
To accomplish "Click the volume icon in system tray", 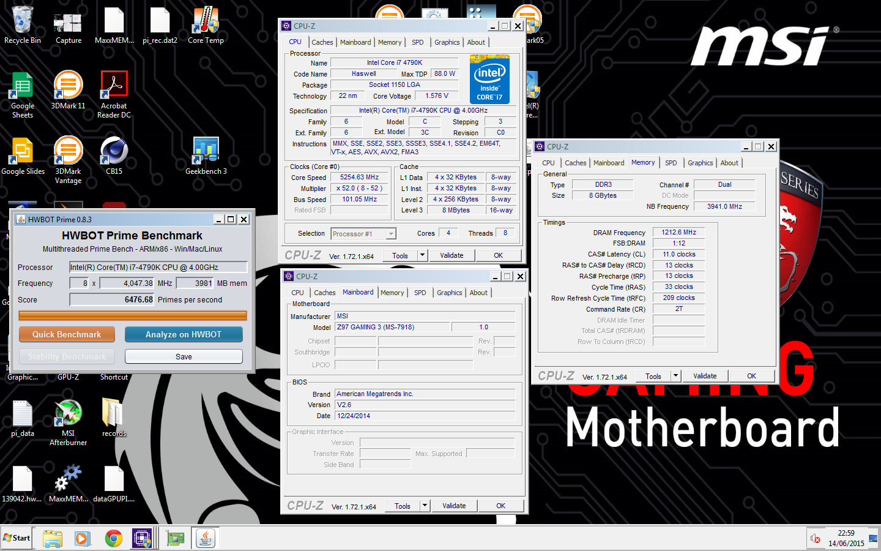I will tap(816, 539).
